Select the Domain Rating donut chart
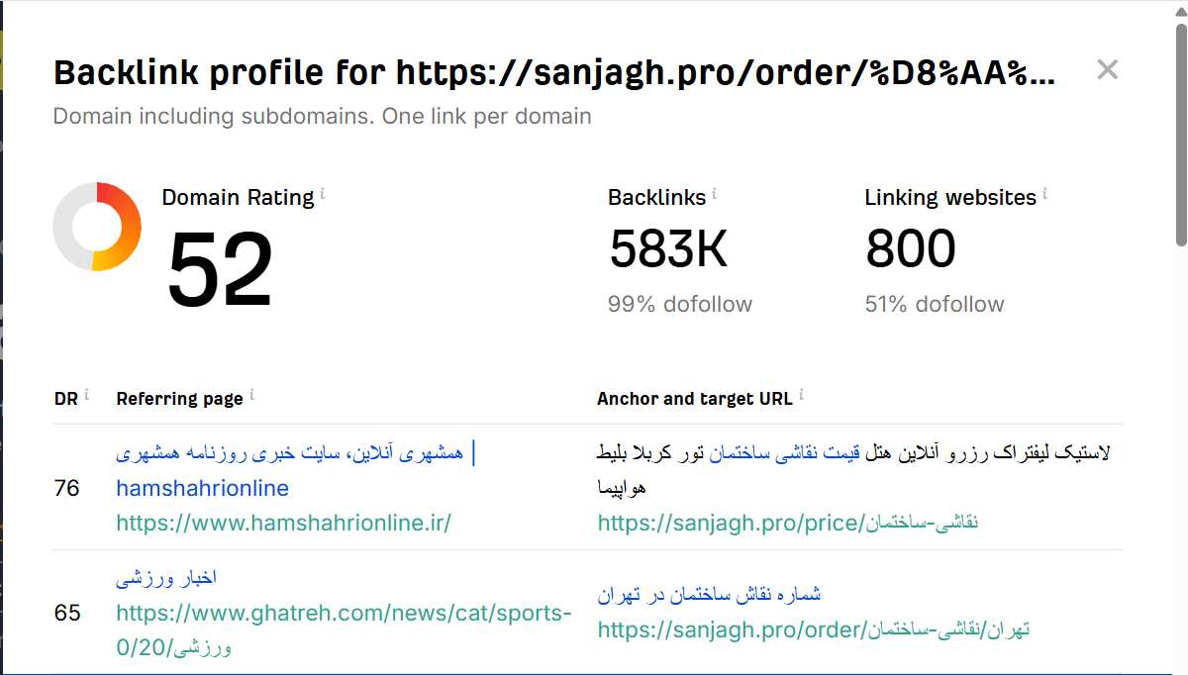Viewport: 1188px width, 675px height. click(97, 226)
